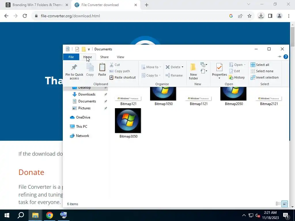Open taskbar search magnifier
This screenshot has height=221, width=295.
(x=21, y=215)
